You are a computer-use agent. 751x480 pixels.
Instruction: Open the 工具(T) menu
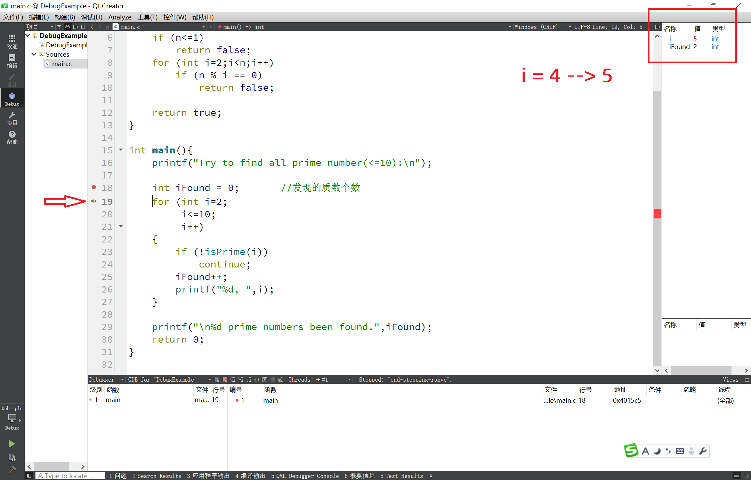(147, 17)
